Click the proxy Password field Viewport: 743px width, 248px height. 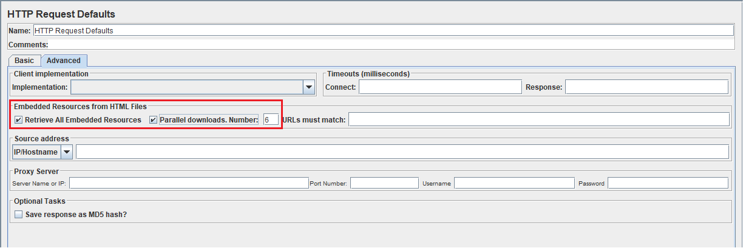click(668, 183)
